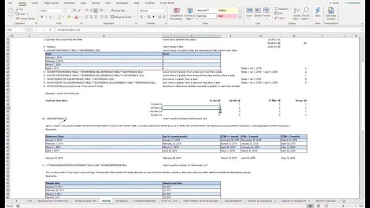Toggle Bold formatting
Viewport: 370px width, 208px height.
tap(42, 17)
